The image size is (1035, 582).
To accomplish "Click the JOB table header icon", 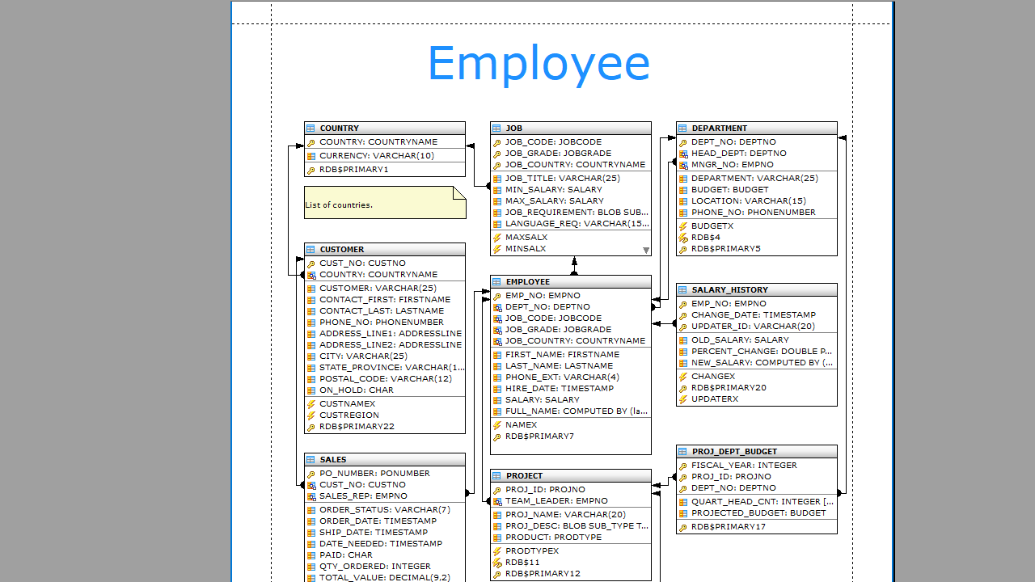I will pyautogui.click(x=496, y=129).
